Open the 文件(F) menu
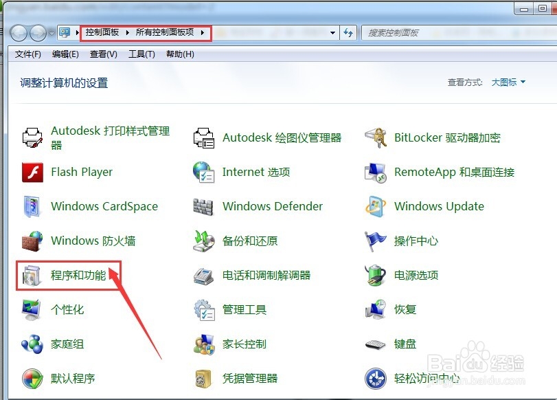This screenshot has height=400, width=557. 27,54
